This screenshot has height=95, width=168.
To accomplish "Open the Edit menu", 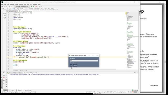I will [5, 4].
